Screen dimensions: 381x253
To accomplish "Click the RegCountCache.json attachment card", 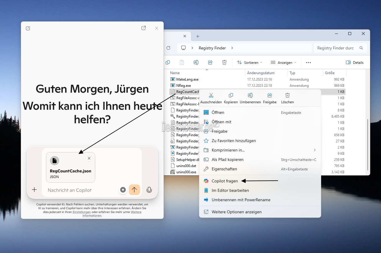I will tap(70, 167).
